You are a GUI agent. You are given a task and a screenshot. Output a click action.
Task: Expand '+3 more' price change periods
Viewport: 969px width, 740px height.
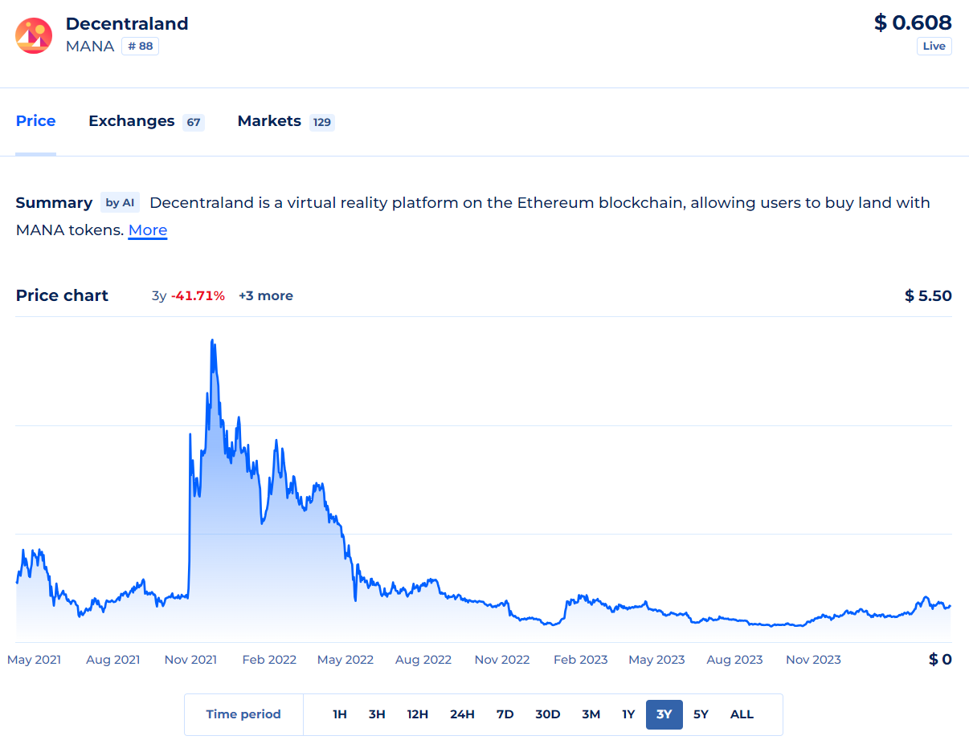(266, 296)
